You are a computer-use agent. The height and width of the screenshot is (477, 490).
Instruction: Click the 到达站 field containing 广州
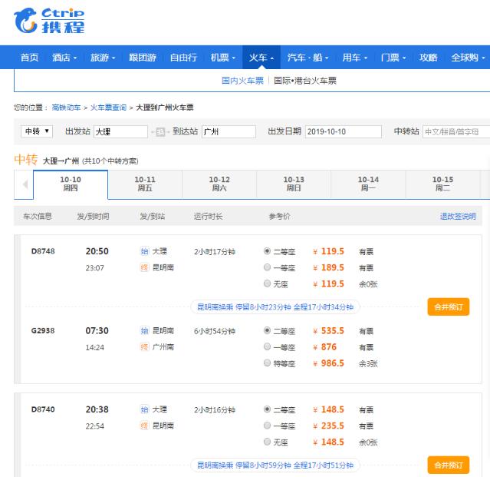tap(229, 132)
